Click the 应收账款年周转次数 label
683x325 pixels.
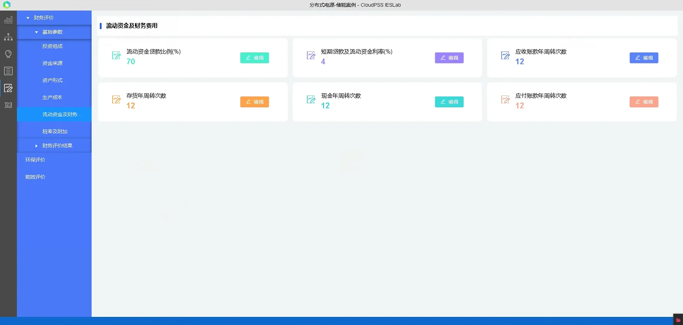541,51
